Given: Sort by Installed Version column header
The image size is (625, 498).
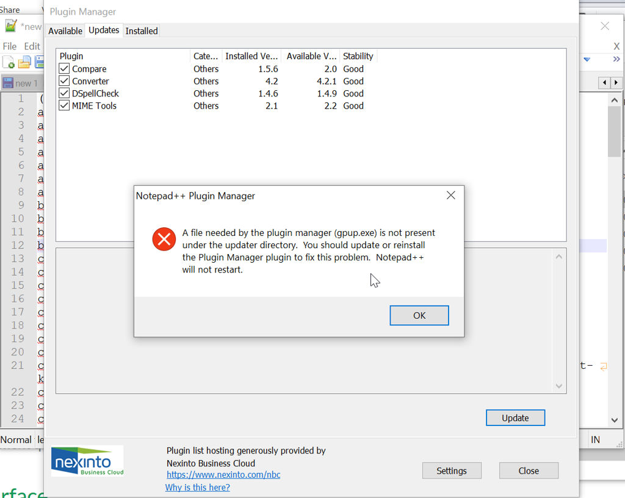Looking at the screenshot, I should point(251,56).
